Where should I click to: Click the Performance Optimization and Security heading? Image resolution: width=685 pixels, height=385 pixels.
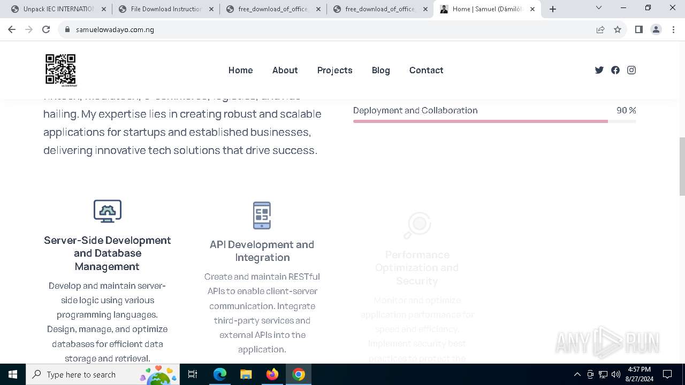(417, 267)
